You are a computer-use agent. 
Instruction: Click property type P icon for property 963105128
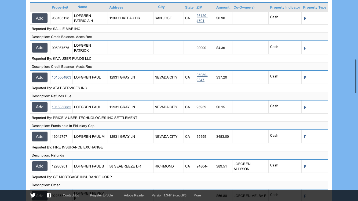[305, 18]
